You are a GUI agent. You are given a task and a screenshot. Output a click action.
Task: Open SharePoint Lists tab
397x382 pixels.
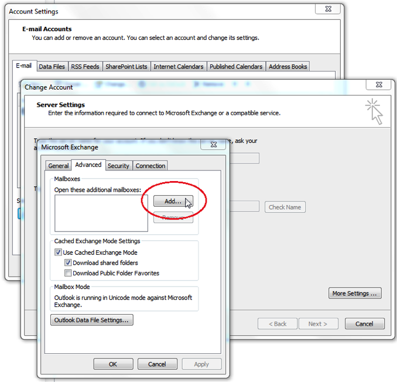pos(126,66)
